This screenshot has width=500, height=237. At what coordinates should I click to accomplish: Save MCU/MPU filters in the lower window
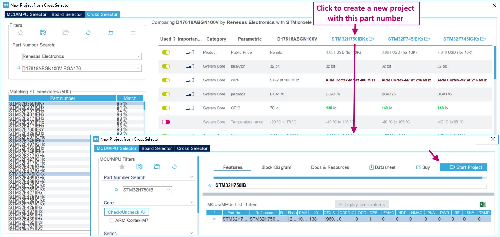(x=139, y=167)
